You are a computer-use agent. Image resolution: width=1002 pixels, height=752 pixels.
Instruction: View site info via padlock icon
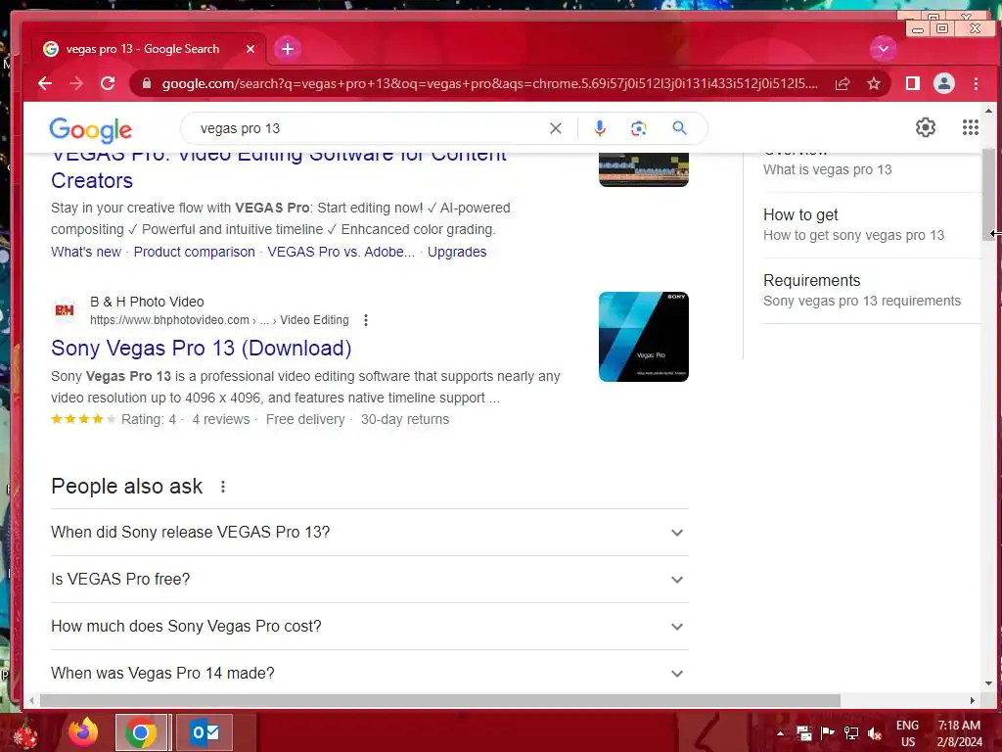(147, 84)
